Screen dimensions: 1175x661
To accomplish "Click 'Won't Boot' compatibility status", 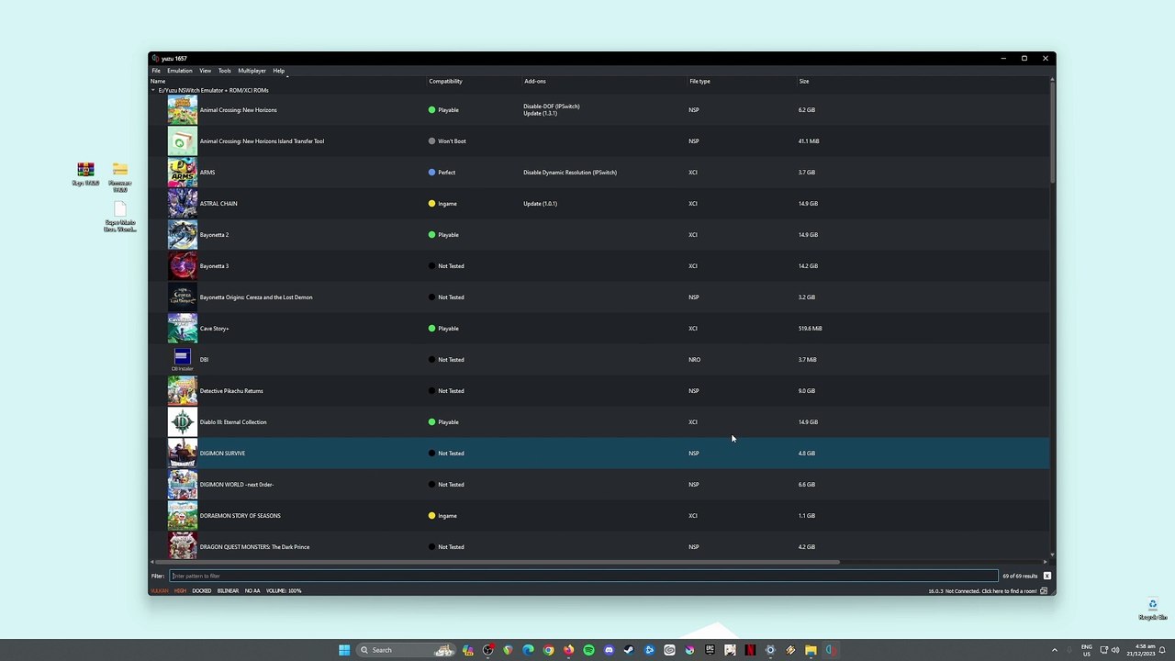I will (x=452, y=141).
